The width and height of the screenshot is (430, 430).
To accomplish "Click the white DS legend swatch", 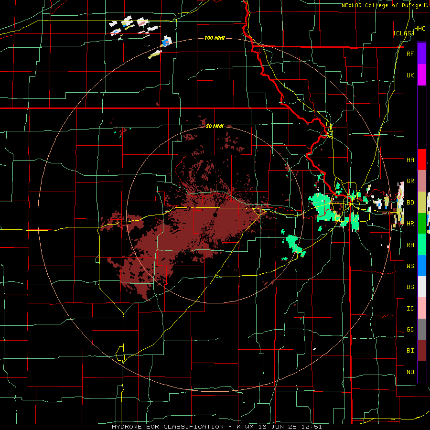I will click(422, 287).
